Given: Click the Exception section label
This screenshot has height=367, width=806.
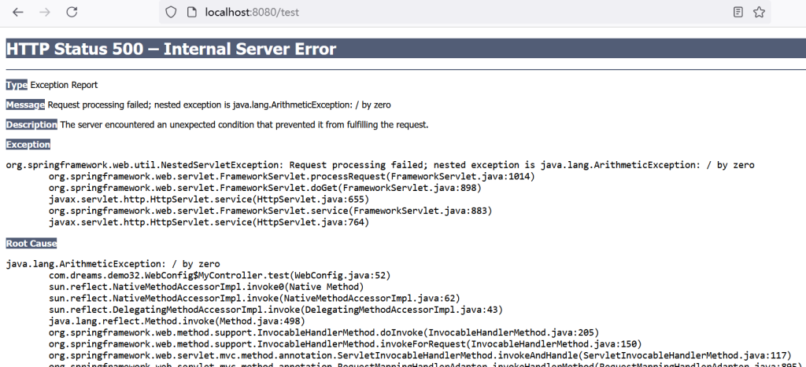Looking at the screenshot, I should click(x=28, y=145).
